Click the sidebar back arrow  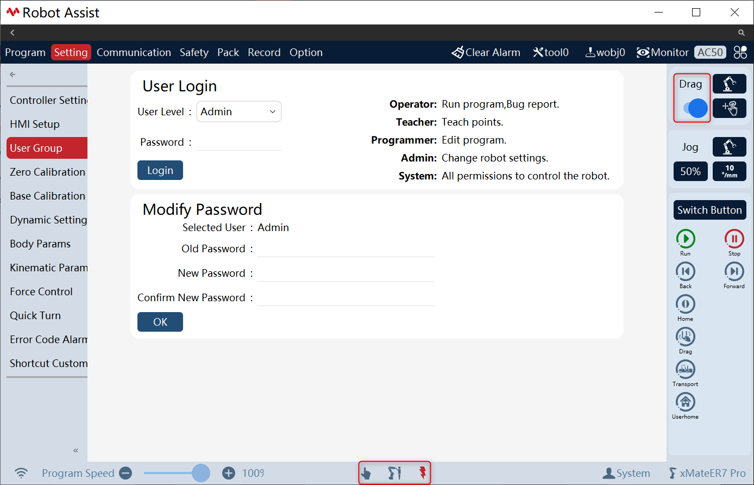[x=13, y=74]
